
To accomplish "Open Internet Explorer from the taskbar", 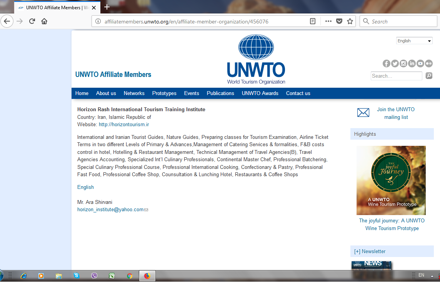I will pyautogui.click(x=23, y=276).
